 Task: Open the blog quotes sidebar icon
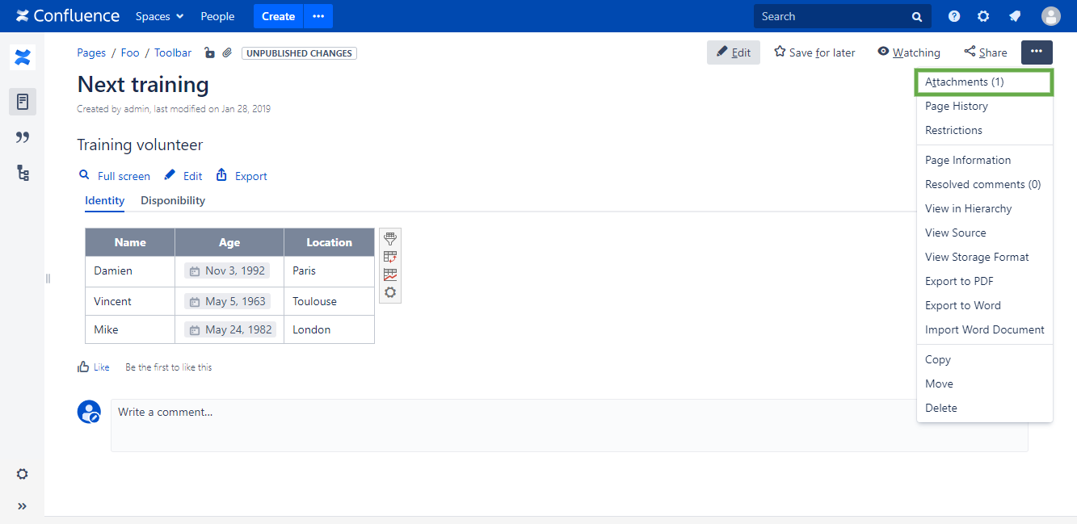[23, 137]
